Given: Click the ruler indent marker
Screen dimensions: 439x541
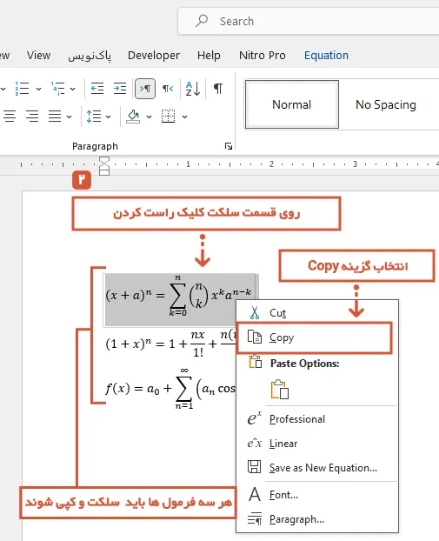Looking at the screenshot, I should click(104, 166).
